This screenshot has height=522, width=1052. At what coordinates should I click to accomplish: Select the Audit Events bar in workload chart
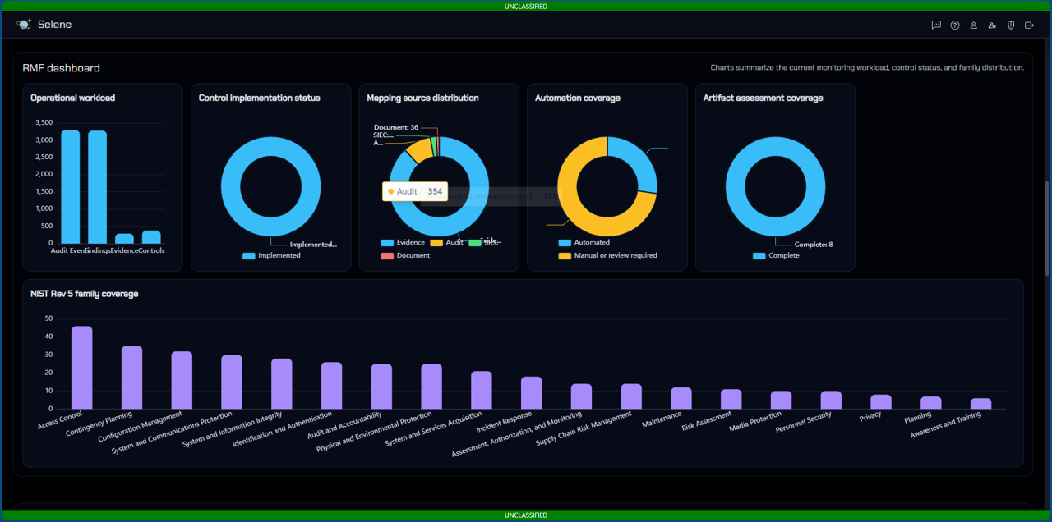(x=71, y=187)
